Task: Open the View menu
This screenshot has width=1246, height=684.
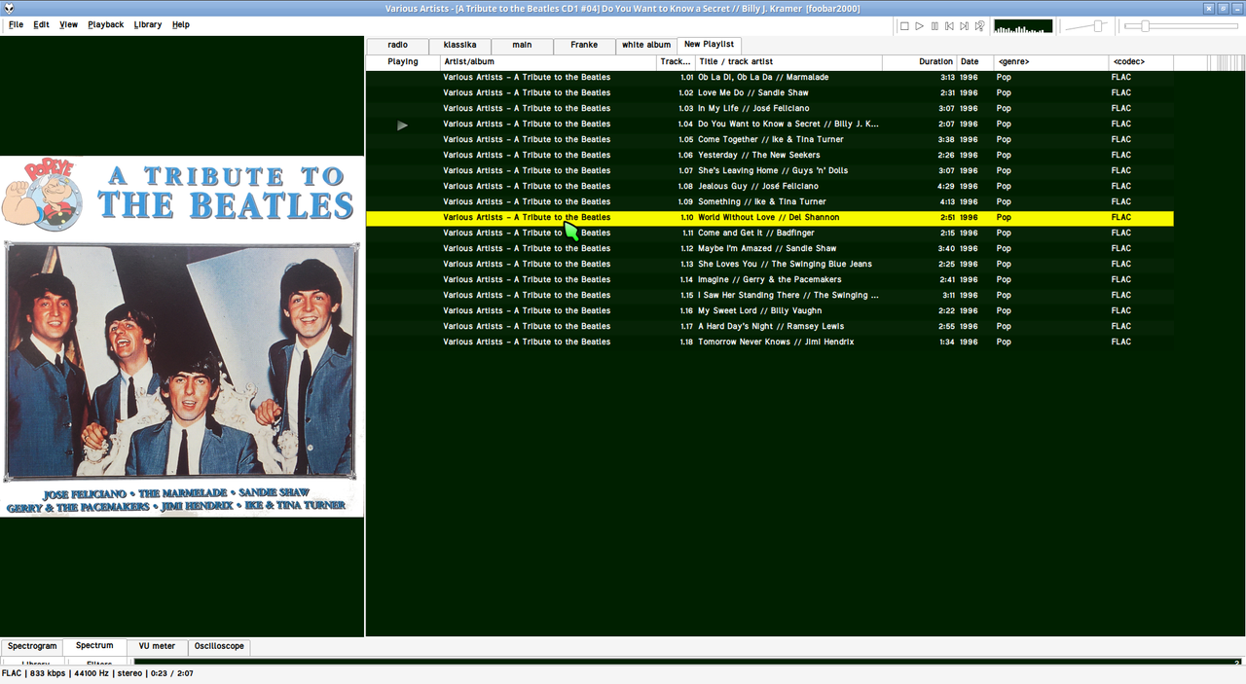Action: click(68, 24)
